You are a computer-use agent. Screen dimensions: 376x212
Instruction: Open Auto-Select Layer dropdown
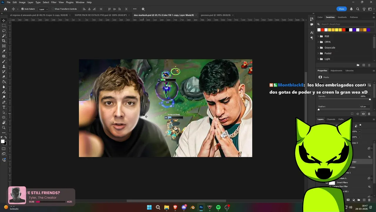(x=43, y=9)
